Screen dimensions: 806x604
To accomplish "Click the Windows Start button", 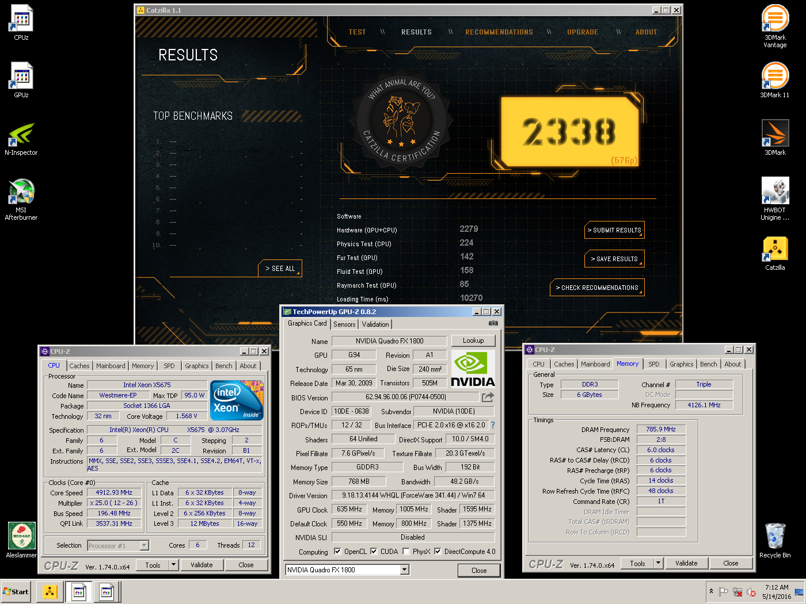I will (x=16, y=591).
